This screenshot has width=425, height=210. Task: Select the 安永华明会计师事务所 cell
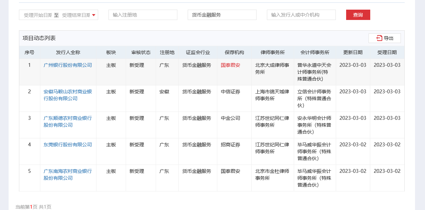point(314,125)
